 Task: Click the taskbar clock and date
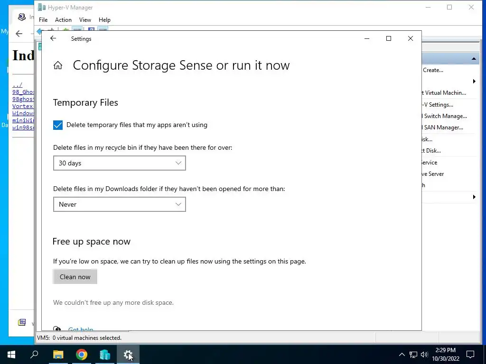tap(445, 355)
